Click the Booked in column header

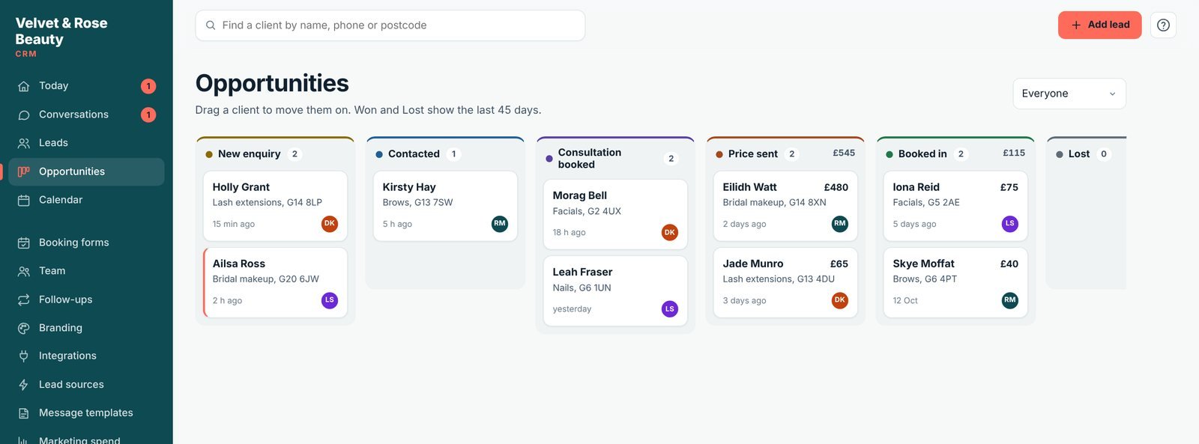955,153
